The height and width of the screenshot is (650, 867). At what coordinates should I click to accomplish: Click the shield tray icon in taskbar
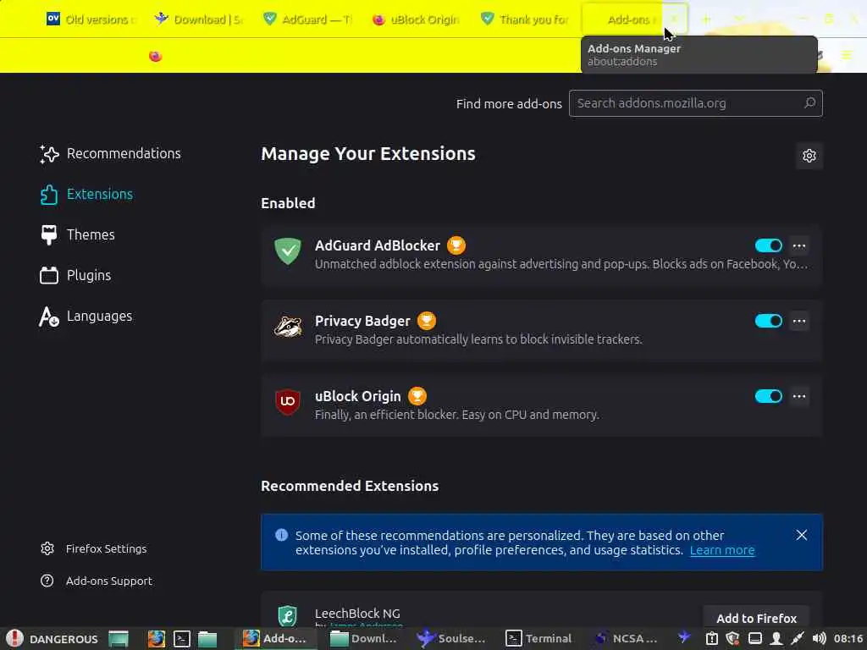pos(732,638)
